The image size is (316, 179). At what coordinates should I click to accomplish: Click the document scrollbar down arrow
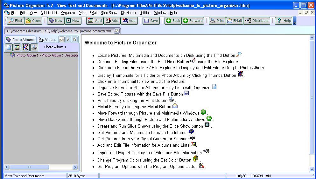[x=312, y=169]
